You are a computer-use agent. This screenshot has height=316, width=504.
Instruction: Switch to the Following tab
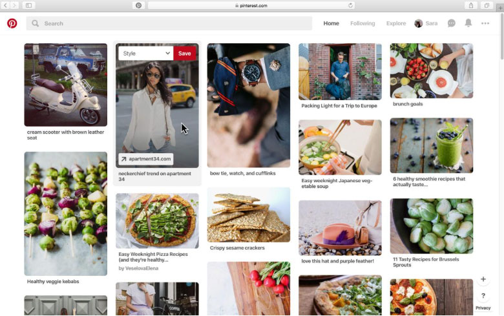click(x=362, y=23)
